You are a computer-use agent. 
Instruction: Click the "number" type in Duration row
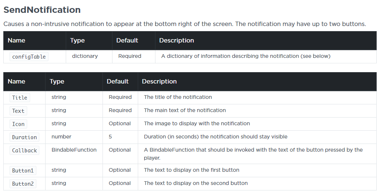click(x=61, y=137)
